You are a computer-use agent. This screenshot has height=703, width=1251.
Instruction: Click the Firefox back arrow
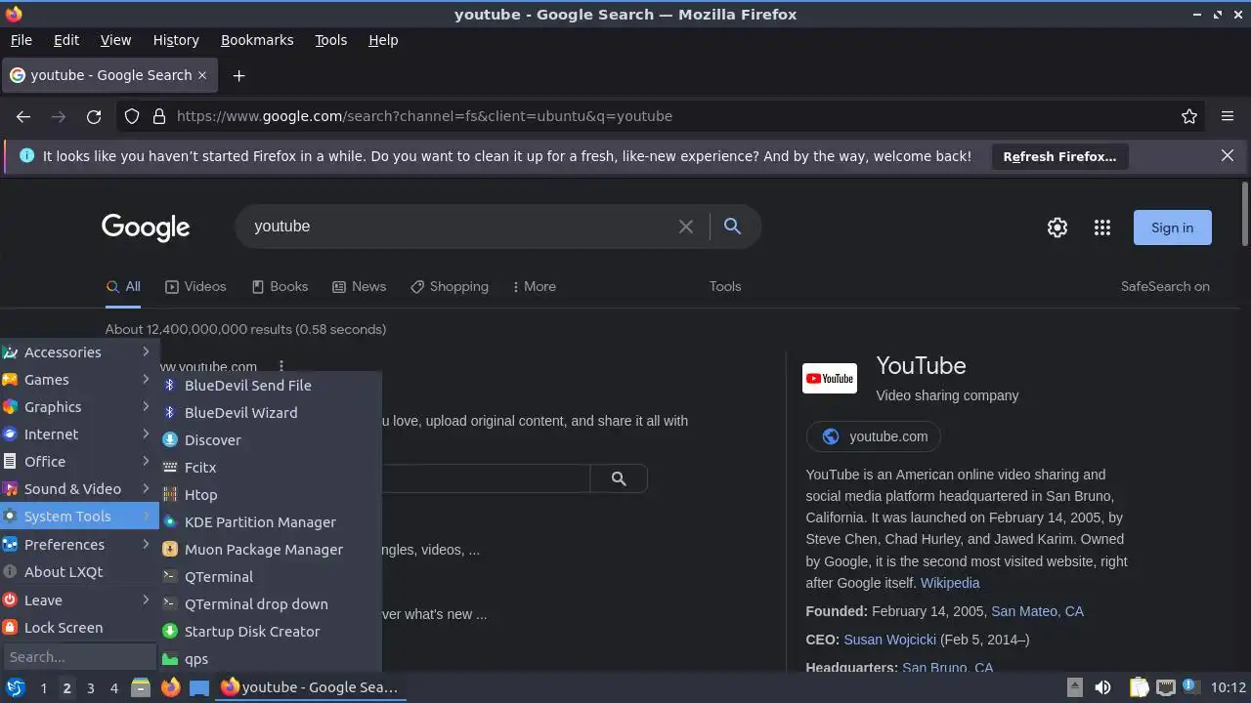[23, 116]
